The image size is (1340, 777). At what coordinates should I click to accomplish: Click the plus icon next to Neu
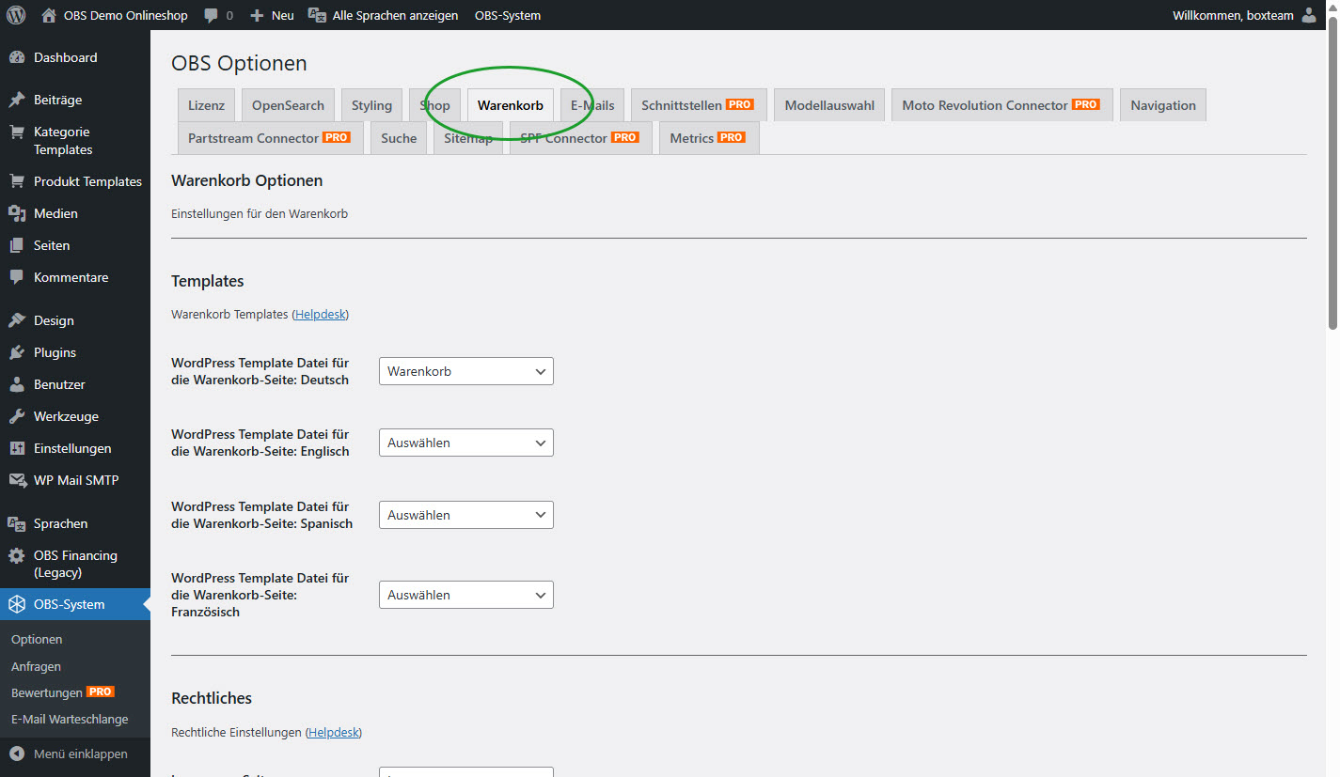[x=257, y=15]
